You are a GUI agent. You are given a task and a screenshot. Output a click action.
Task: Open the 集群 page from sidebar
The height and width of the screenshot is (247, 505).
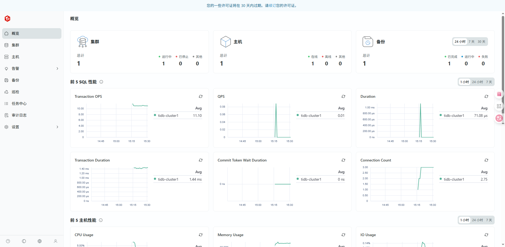(x=15, y=45)
